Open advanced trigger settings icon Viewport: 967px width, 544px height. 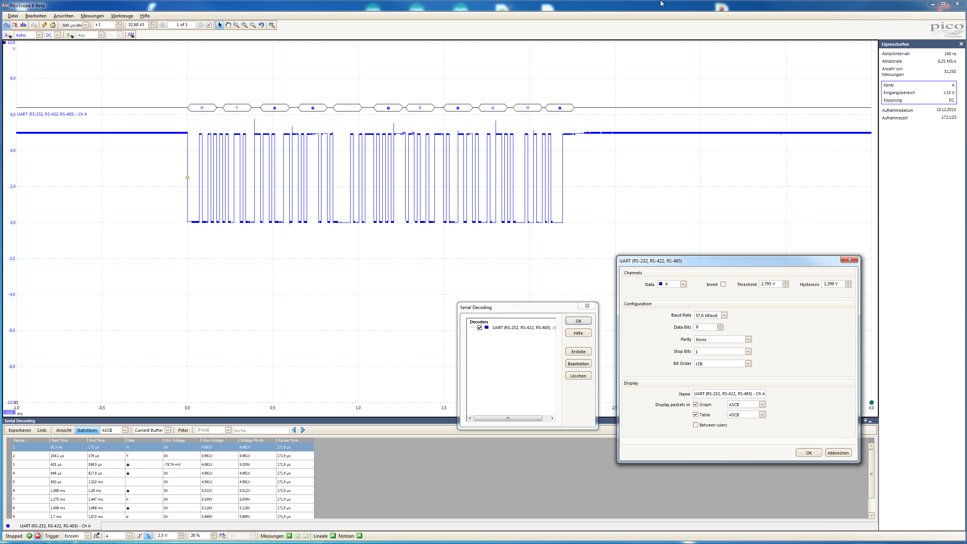[x=97, y=536]
